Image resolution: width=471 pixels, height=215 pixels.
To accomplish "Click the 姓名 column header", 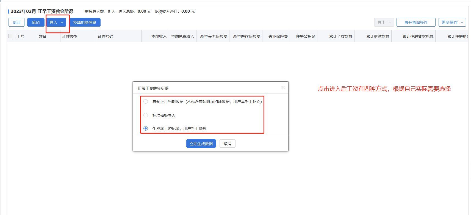I will (43, 36).
